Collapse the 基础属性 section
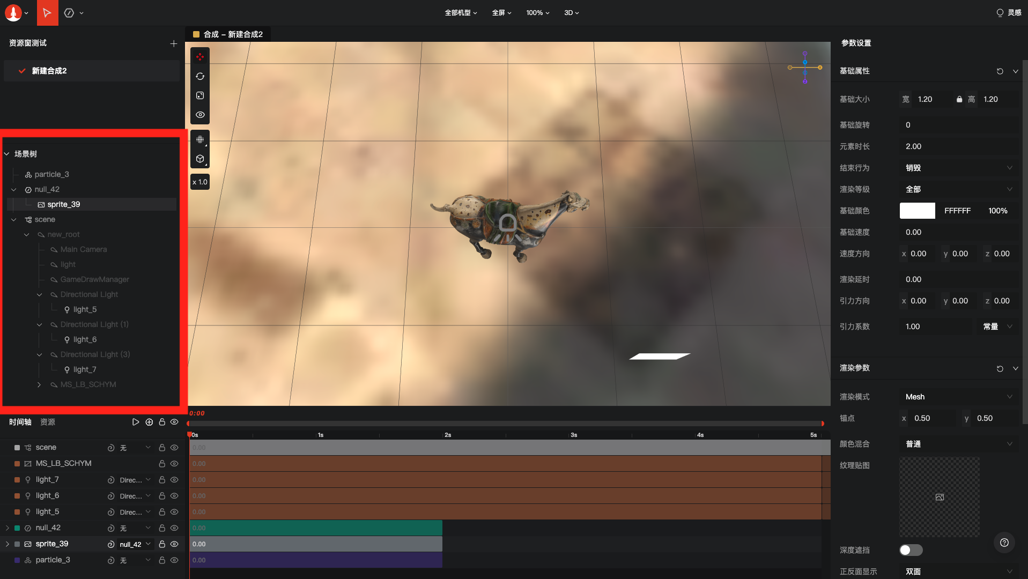Image resolution: width=1028 pixels, height=579 pixels. coord(1015,71)
